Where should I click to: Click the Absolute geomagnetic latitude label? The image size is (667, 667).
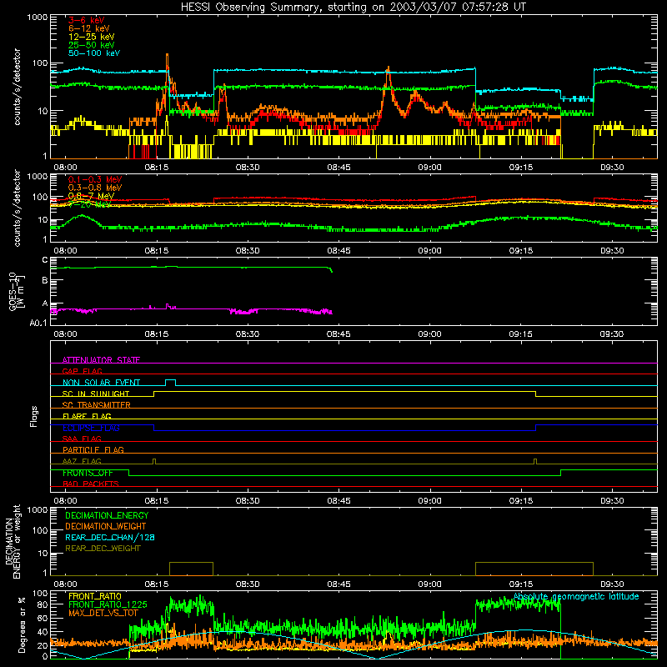coord(576,596)
